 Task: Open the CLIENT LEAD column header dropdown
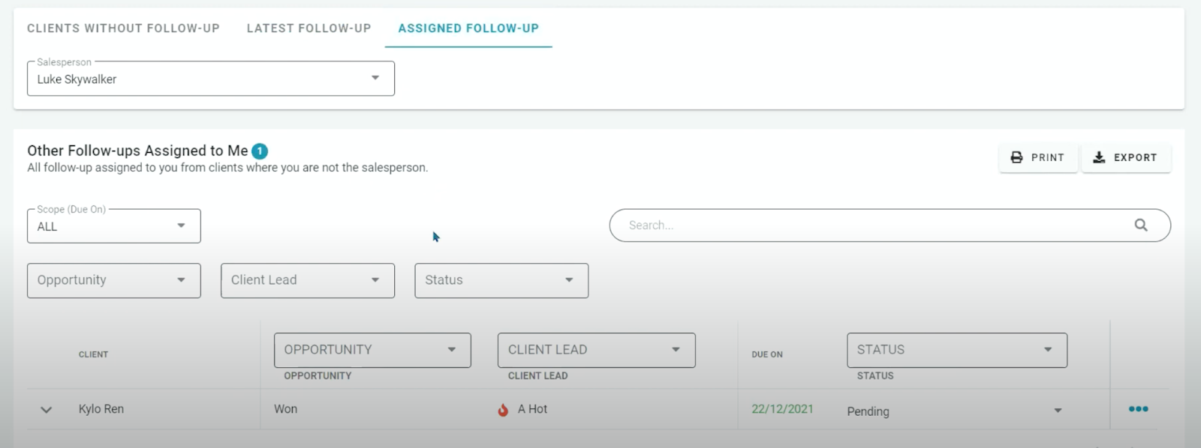tap(596, 350)
